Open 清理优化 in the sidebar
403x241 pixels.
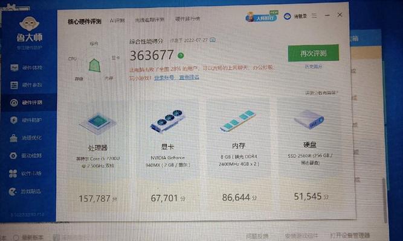pos(27,138)
